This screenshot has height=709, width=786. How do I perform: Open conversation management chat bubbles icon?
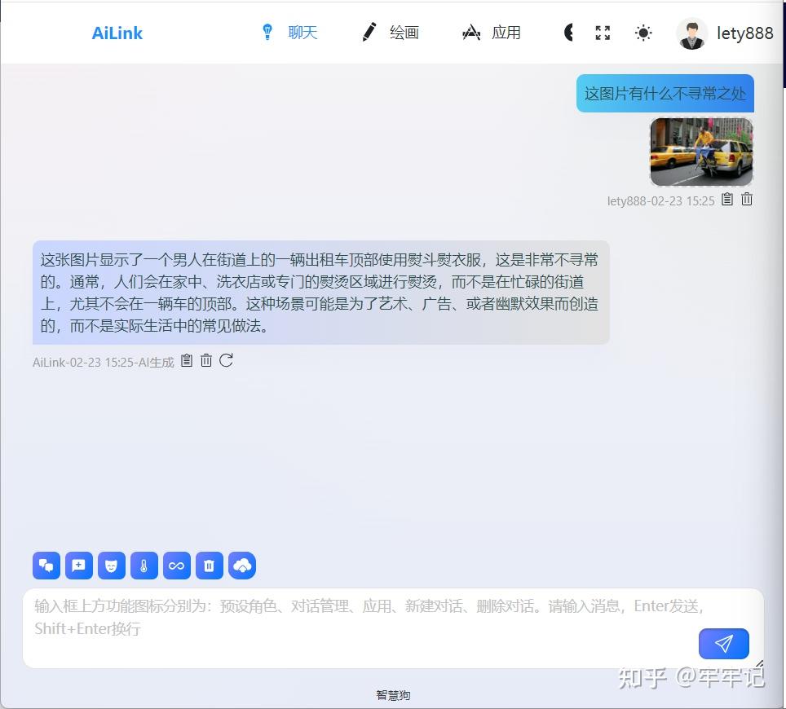(46, 565)
